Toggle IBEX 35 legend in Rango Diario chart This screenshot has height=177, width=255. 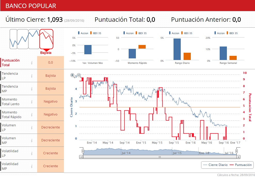tap(187, 33)
